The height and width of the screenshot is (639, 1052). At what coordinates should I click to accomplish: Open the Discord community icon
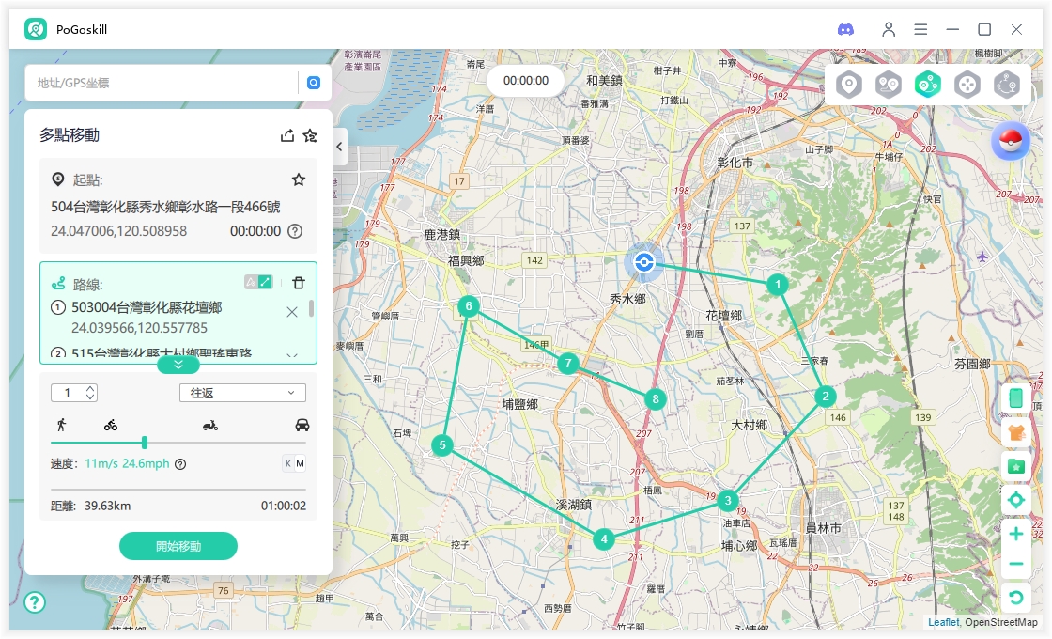[845, 29]
